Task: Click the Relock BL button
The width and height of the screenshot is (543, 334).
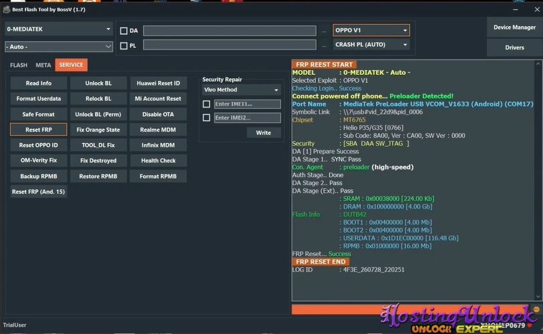Action: (x=98, y=99)
